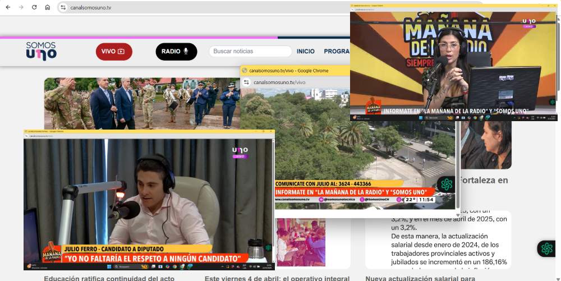View site information icon beside canalsomosuno.tv address
This screenshot has width=561, height=281.
coord(63,7)
